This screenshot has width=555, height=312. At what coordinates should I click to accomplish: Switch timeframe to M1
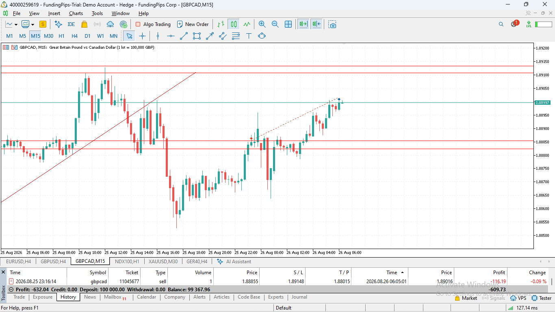click(x=10, y=36)
